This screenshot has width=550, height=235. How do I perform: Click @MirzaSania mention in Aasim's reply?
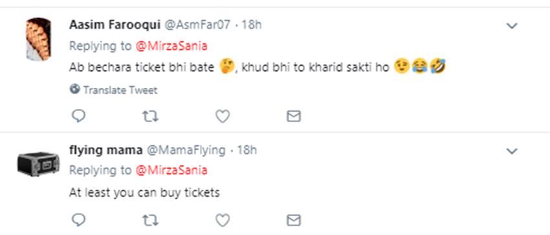tap(171, 46)
